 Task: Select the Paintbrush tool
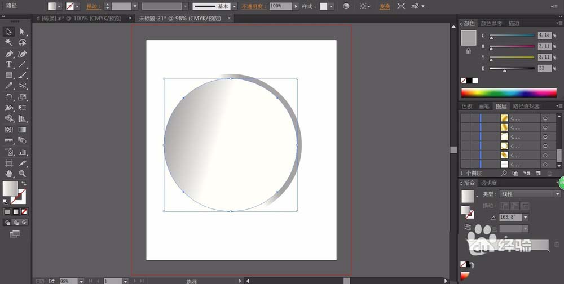pos(23,76)
